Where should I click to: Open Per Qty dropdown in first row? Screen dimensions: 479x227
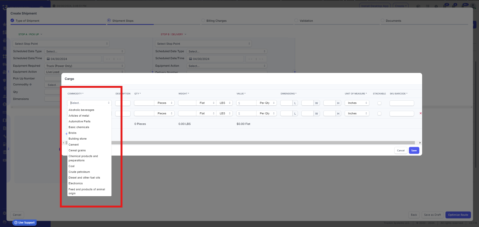[x=267, y=103]
